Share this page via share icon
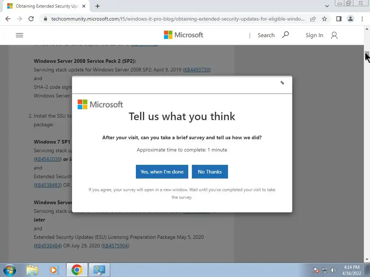The image size is (370, 277). pyautogui.click(x=313, y=19)
